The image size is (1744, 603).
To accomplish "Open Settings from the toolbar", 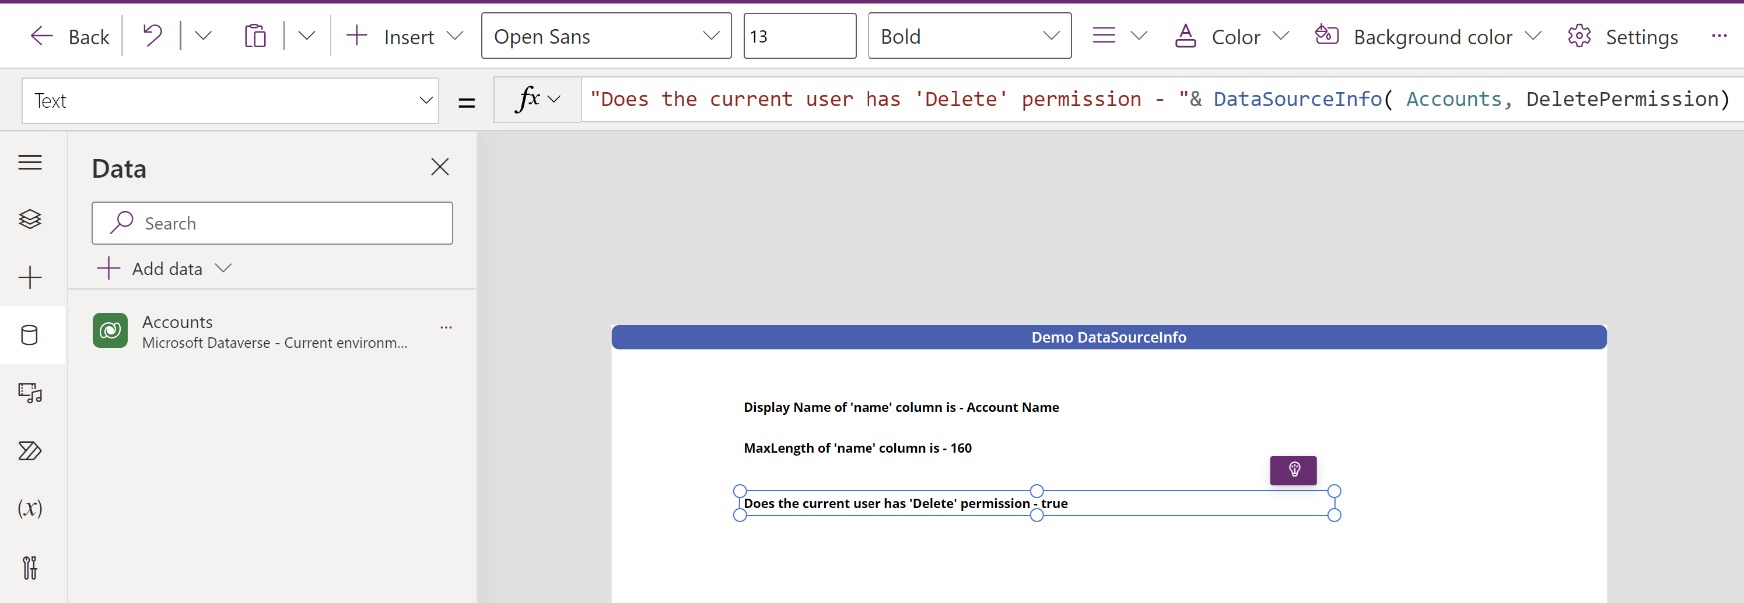I will tap(1622, 37).
